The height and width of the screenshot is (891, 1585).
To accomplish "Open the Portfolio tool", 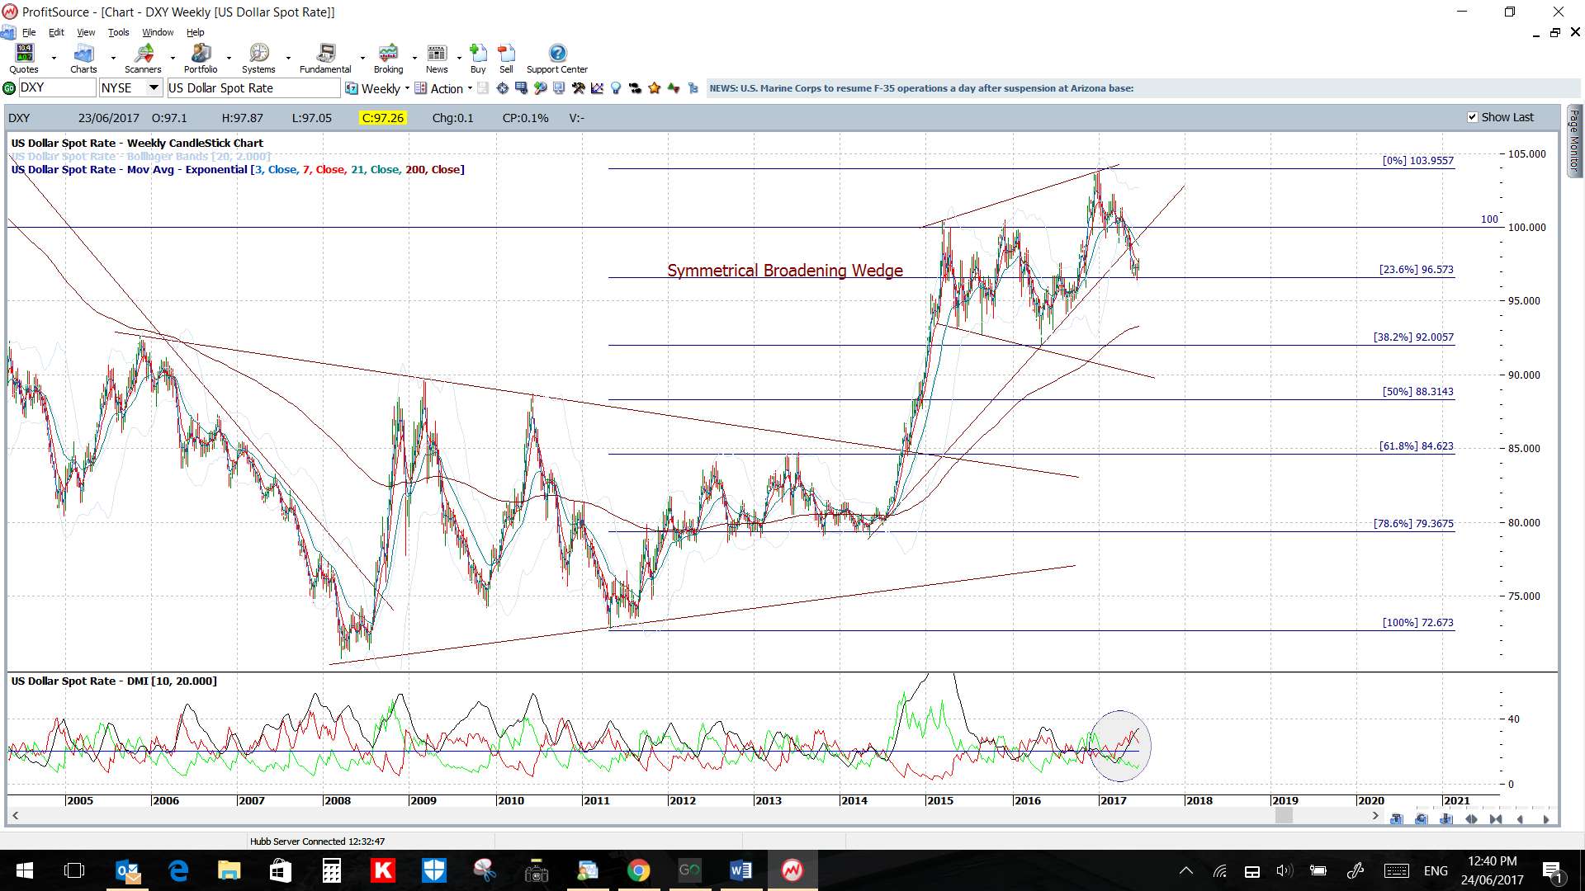I will 201,58.
